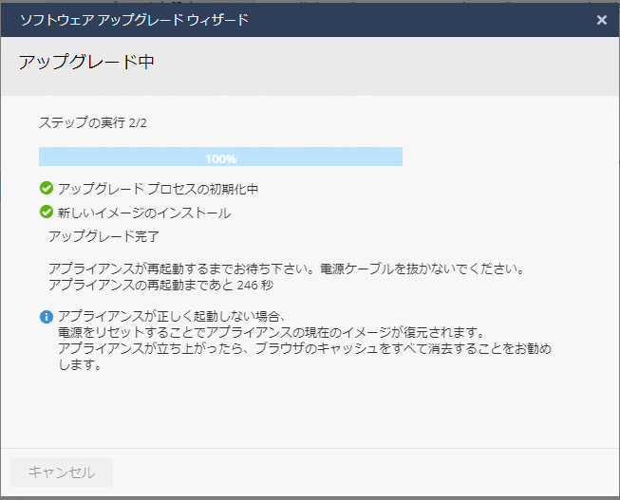Close the software upgrade wizard dialog
620x500 pixels.
coord(601,20)
